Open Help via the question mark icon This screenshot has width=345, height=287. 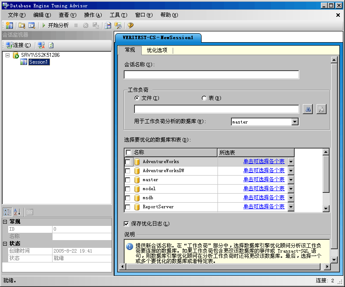131,25
